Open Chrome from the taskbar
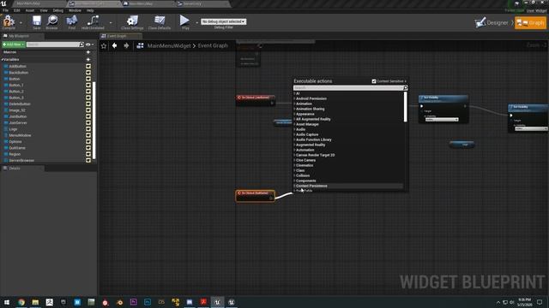 tap(21, 302)
